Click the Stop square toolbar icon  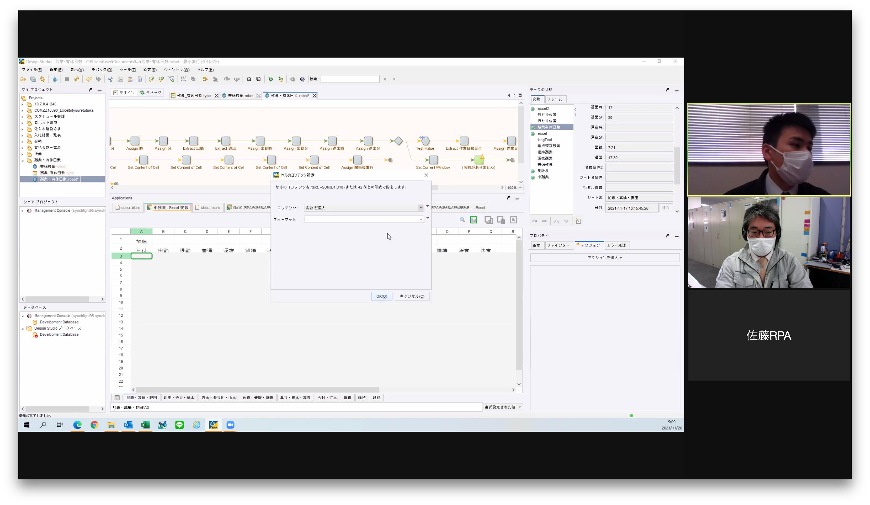pos(67,79)
